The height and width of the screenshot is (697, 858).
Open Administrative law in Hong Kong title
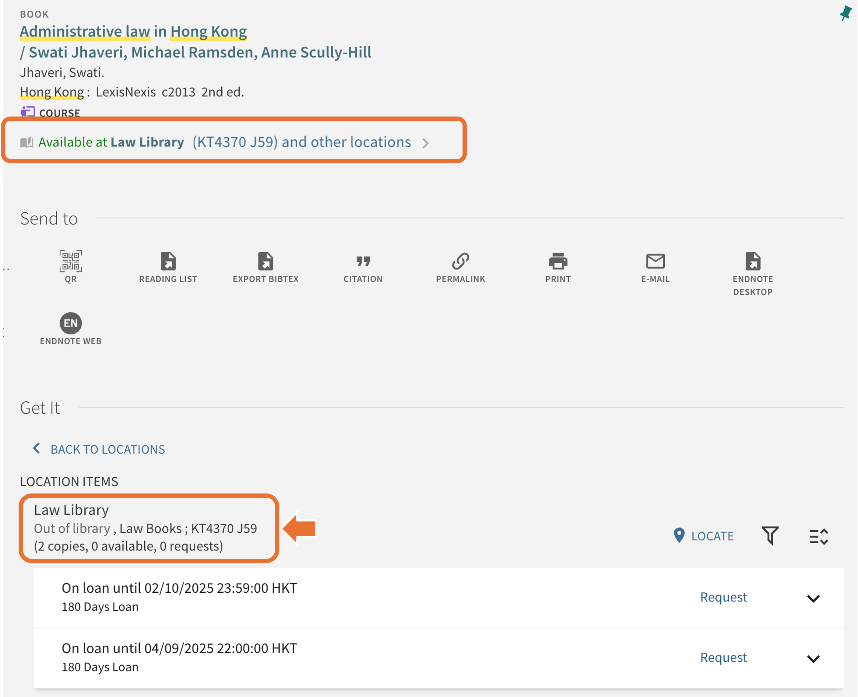tap(133, 31)
